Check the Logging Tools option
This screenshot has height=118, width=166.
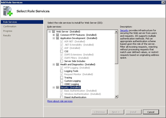click(x=62, y=71)
